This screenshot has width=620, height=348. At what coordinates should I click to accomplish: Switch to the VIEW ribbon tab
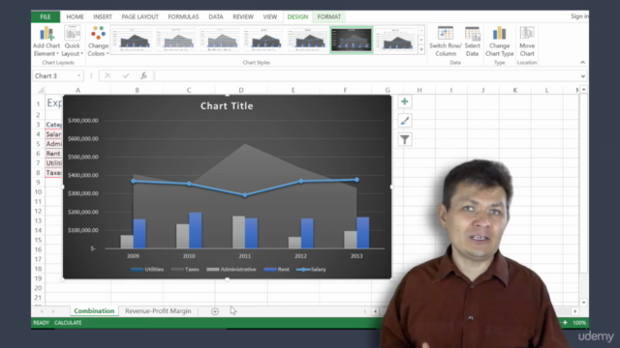pos(269,16)
